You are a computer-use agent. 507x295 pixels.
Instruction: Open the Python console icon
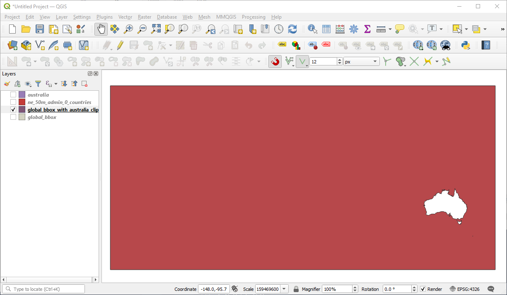[466, 45]
